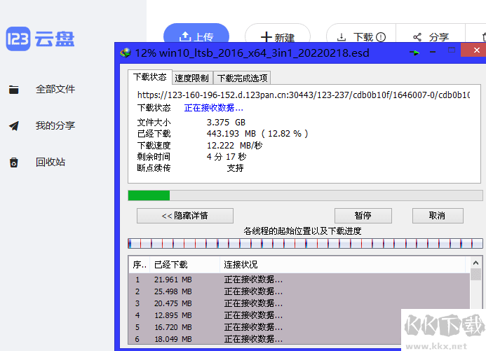The width and height of the screenshot is (486, 351).
Task: Click the 全部文件 folder icon
Action: (x=14, y=90)
